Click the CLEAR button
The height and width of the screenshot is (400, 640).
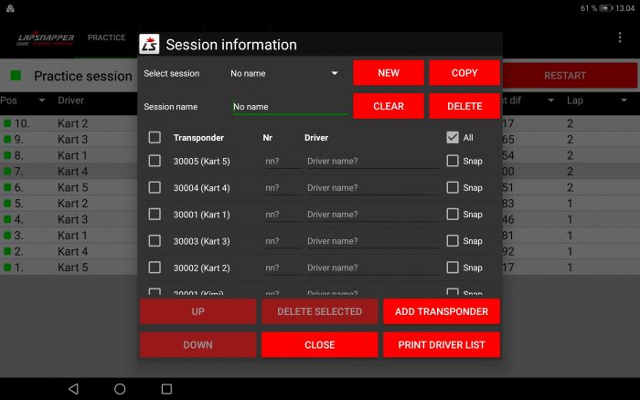pos(389,106)
